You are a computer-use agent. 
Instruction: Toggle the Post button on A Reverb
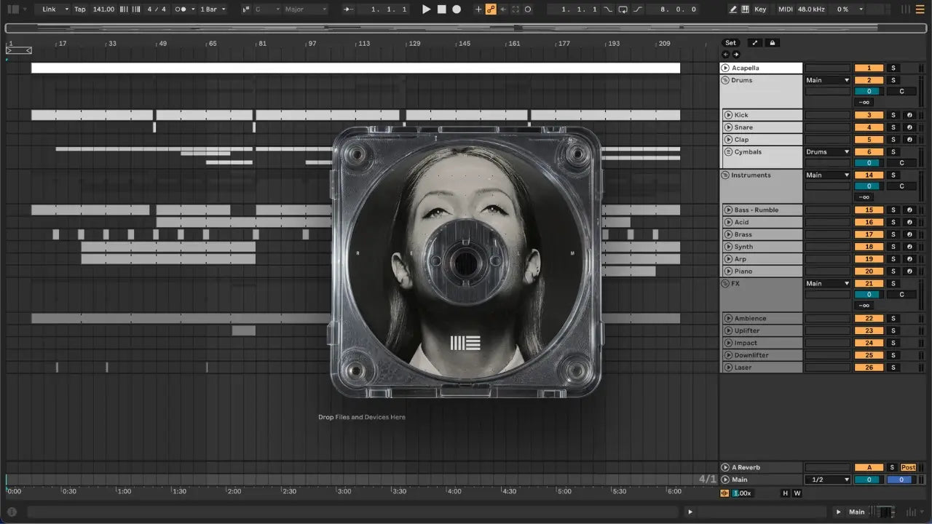pyautogui.click(x=909, y=467)
